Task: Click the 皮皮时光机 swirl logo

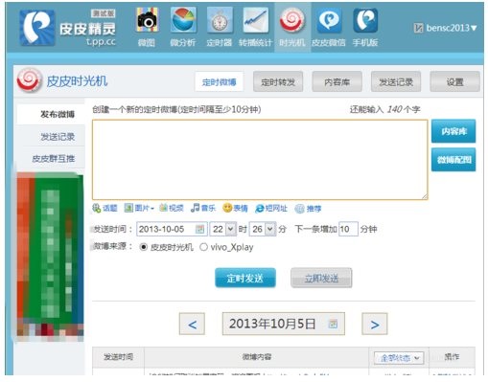Action: pyautogui.click(x=29, y=79)
